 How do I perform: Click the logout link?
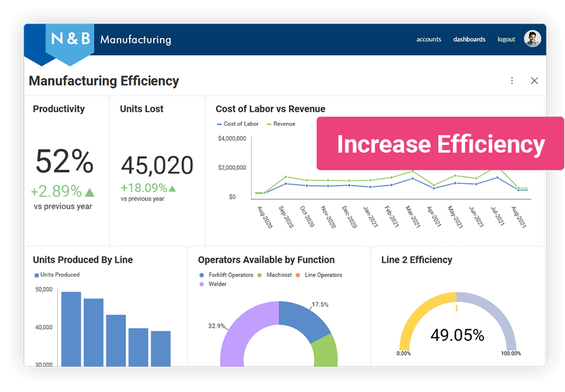506,39
